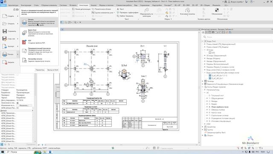The image size is (273, 154).
Task: Expand the arrow next to Открыть
Action: [x=17, y=24]
